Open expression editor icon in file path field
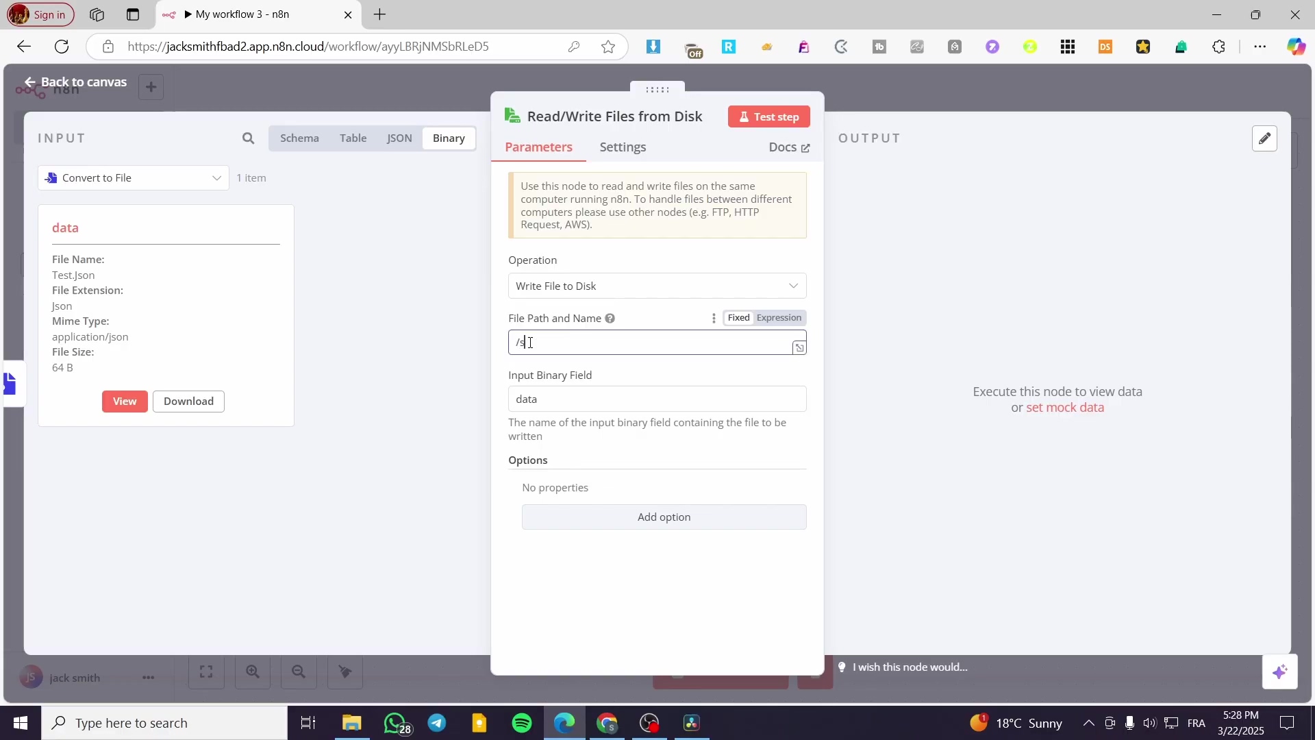Screen dimensions: 1315x740 pyautogui.click(x=799, y=348)
